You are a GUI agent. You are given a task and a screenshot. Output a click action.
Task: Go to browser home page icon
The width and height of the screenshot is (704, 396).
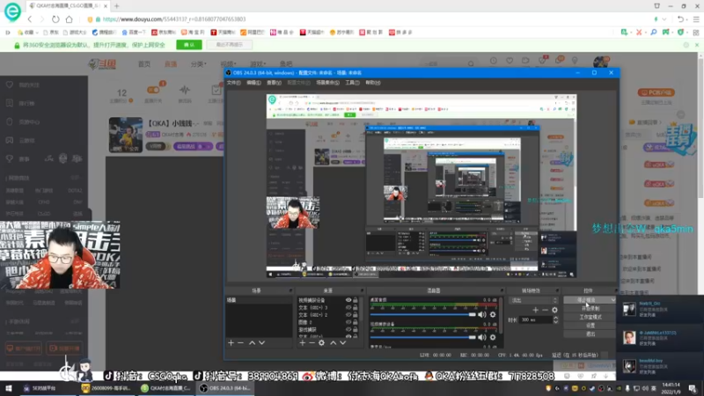click(69, 19)
